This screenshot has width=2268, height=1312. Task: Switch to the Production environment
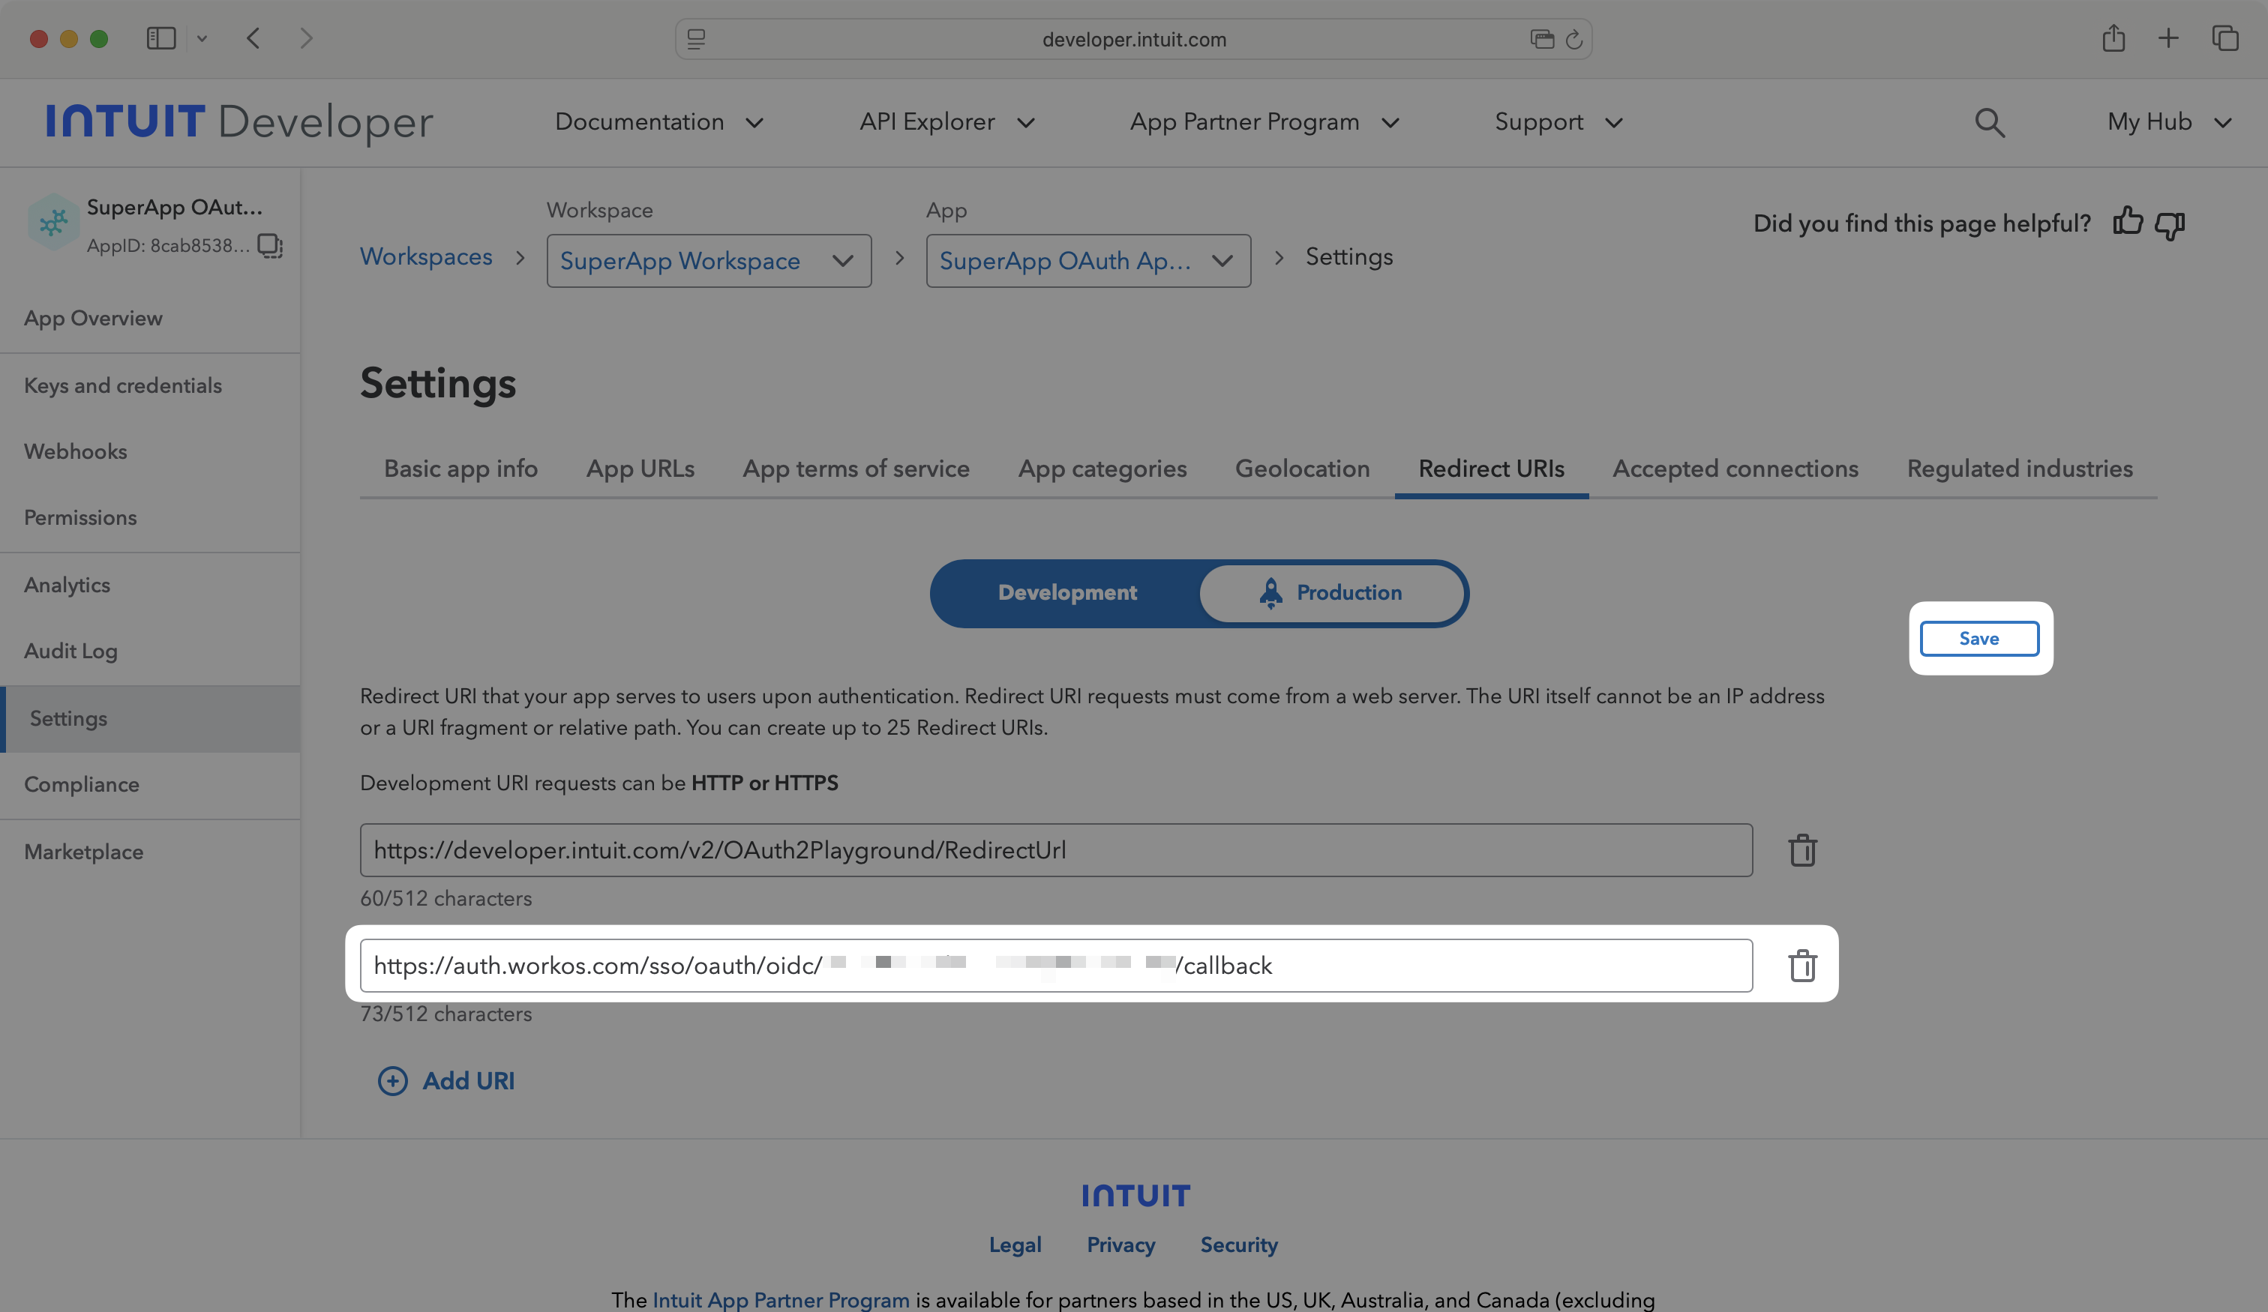click(x=1332, y=593)
